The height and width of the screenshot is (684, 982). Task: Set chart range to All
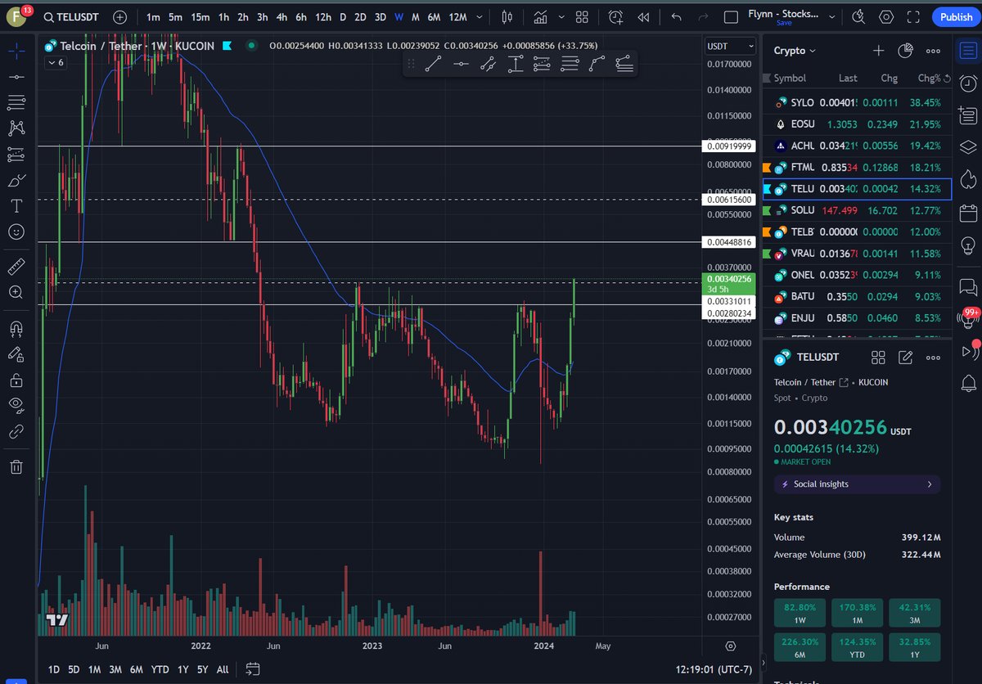coord(223,669)
